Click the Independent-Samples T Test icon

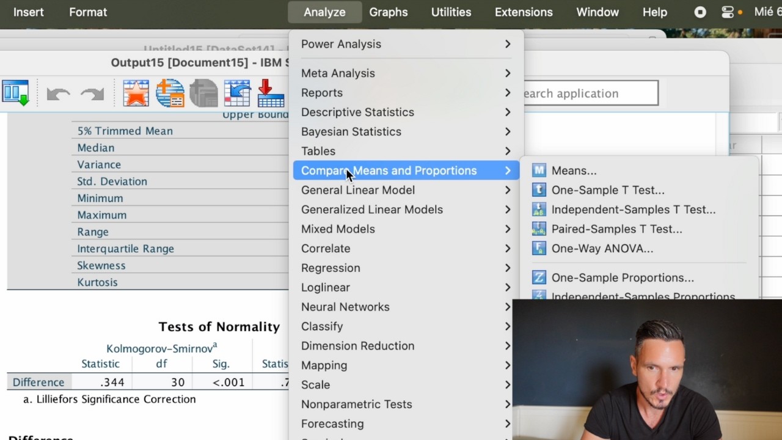click(539, 210)
